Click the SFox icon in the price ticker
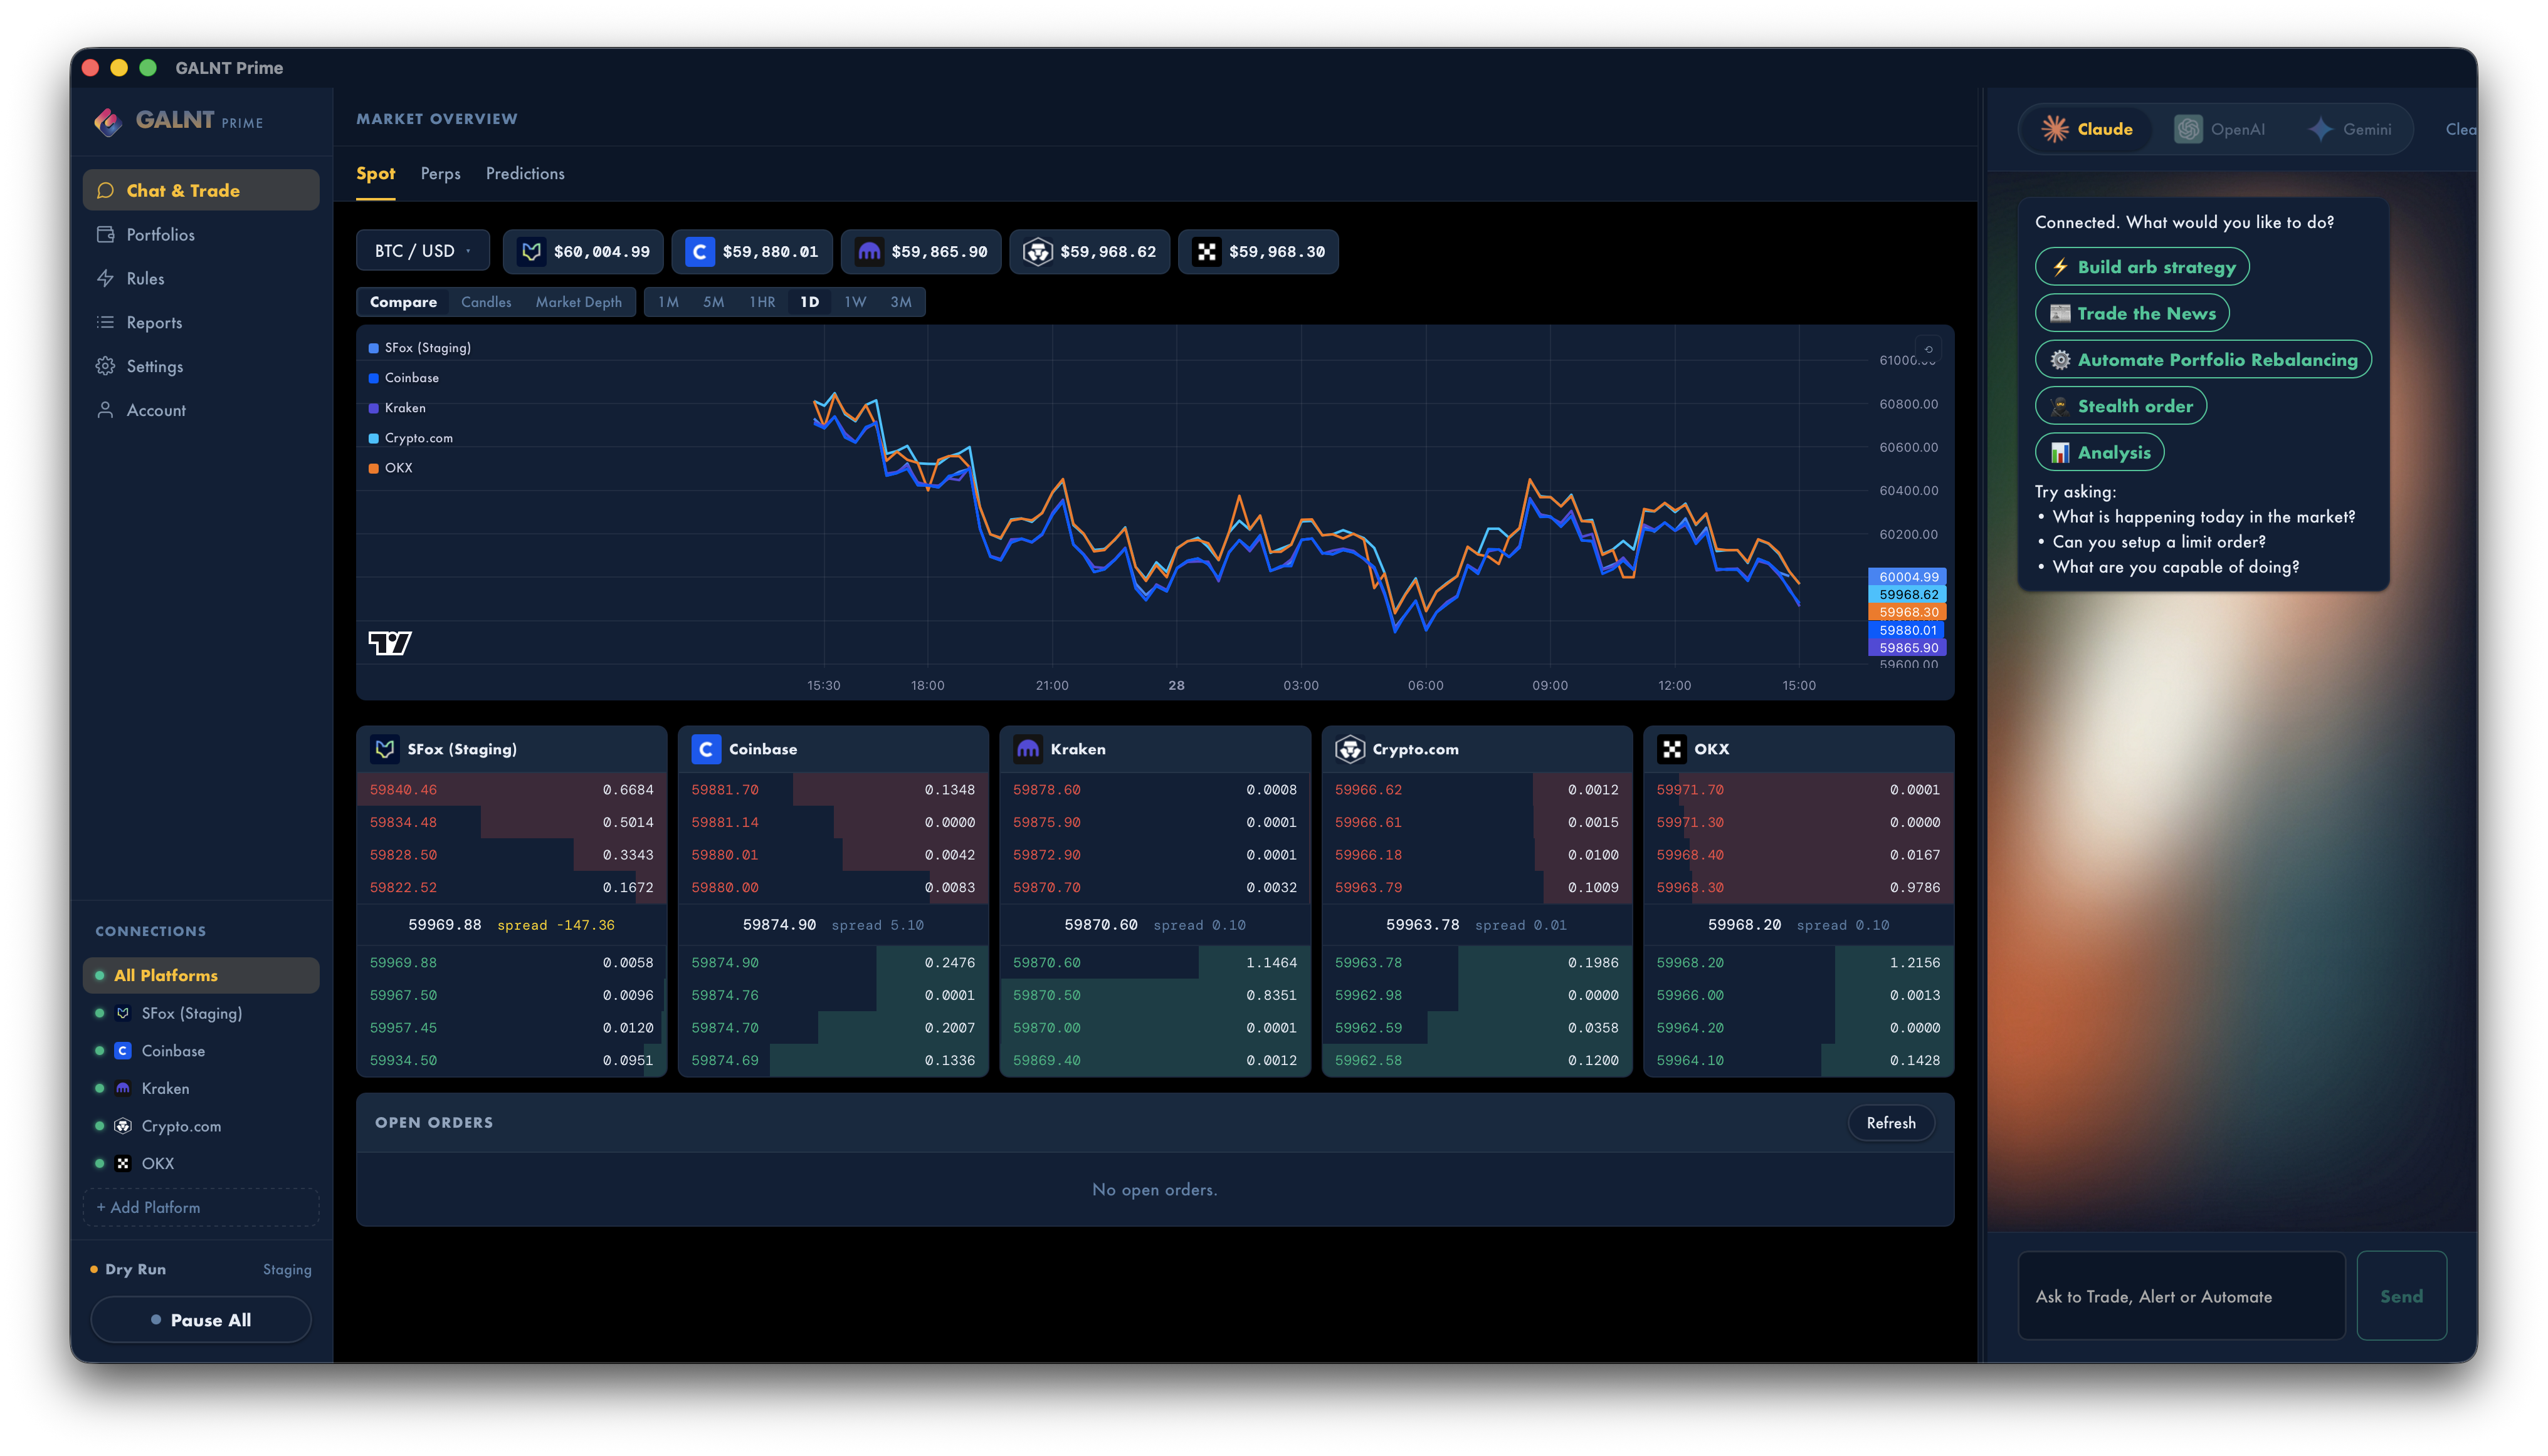 click(x=532, y=251)
